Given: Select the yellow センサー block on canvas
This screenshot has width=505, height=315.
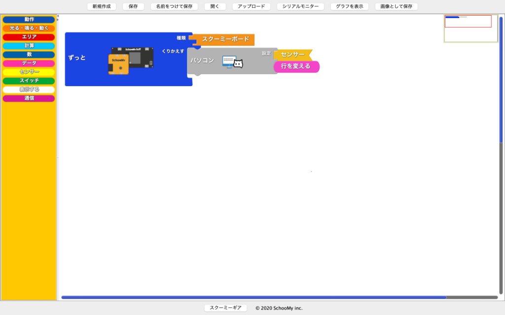Looking at the screenshot, I should coord(293,55).
